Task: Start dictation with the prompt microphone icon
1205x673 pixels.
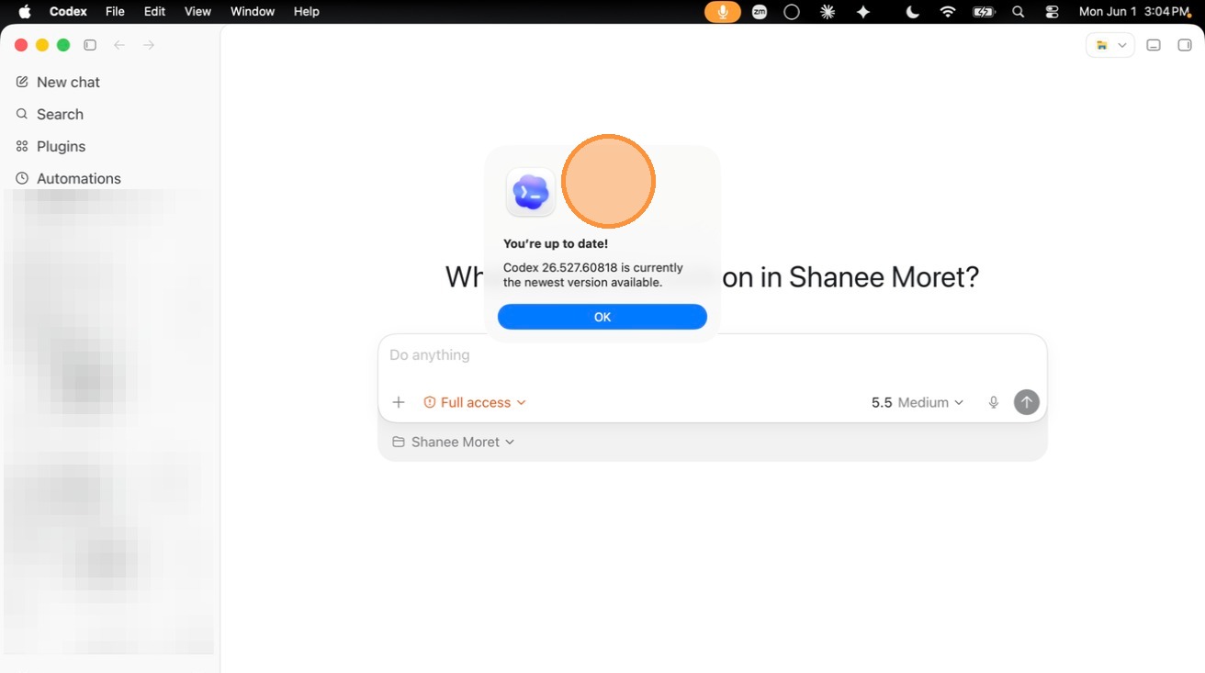Action: tap(993, 402)
